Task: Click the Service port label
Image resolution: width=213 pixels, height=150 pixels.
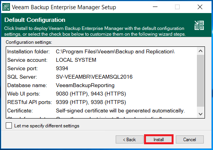Action: point(23,69)
